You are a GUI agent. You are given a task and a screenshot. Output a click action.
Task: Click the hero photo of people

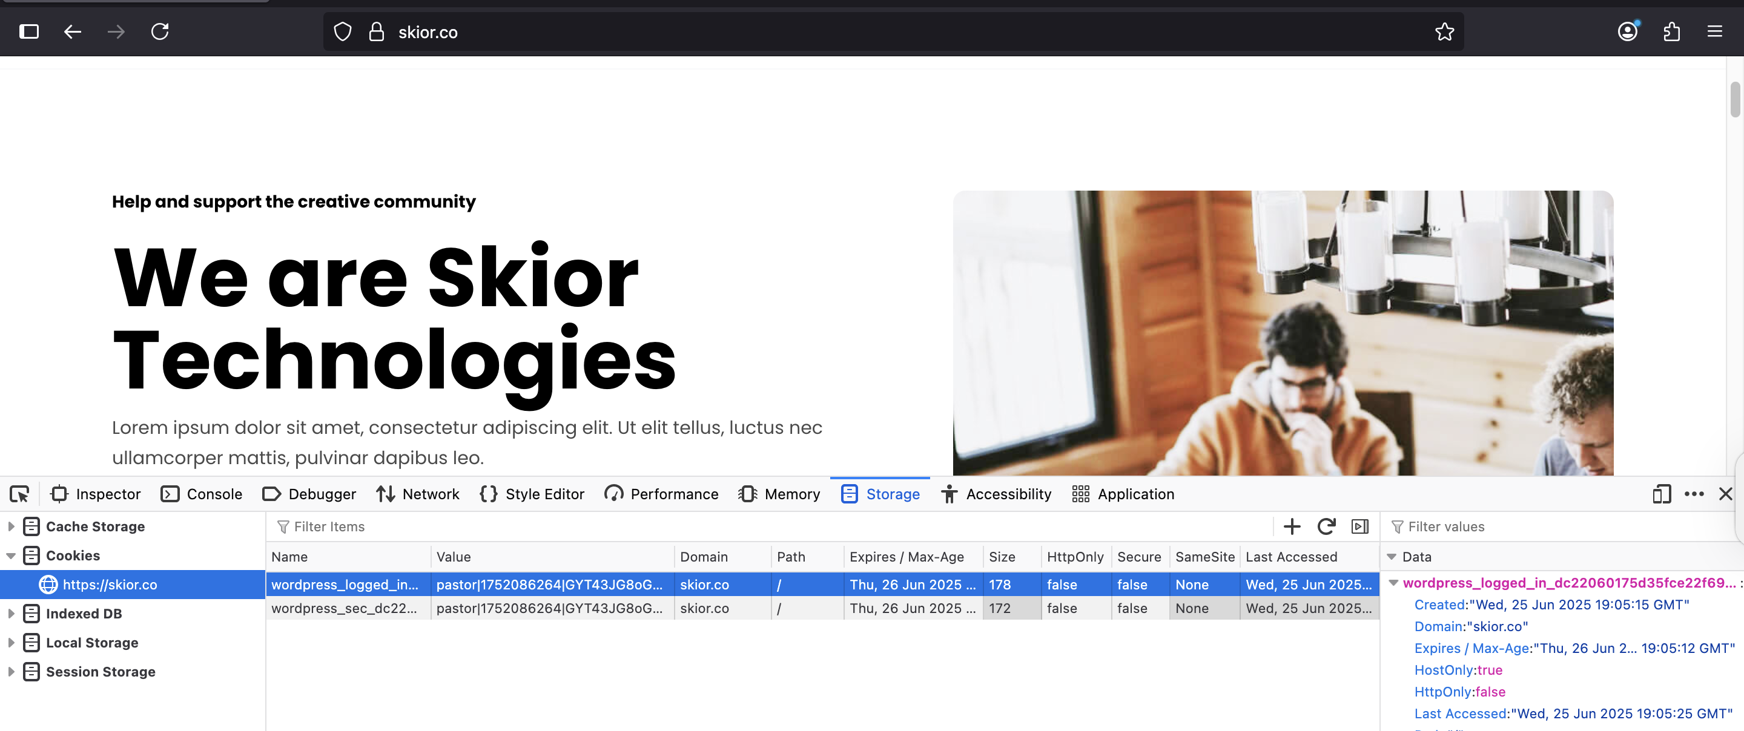1283,333
